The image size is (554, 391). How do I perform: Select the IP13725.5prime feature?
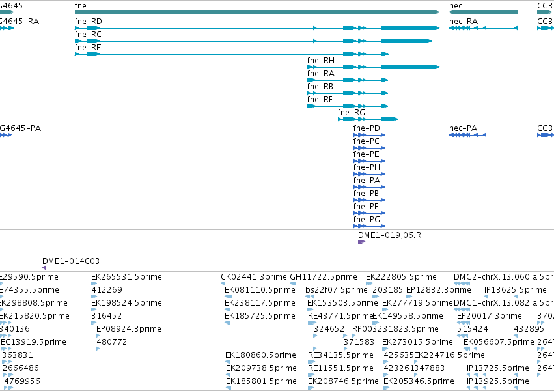pyautogui.click(x=492, y=375)
